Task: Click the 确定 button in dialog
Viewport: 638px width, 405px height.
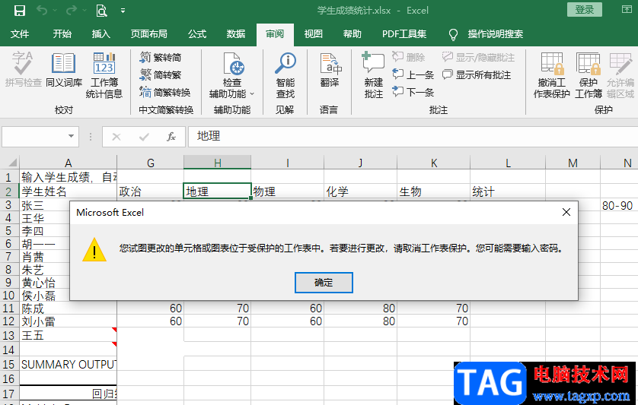Action: pyautogui.click(x=324, y=283)
